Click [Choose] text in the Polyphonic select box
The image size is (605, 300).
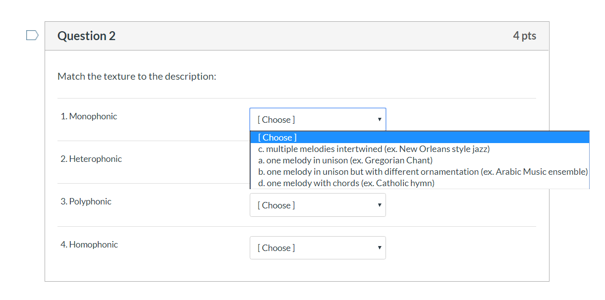[276, 205]
